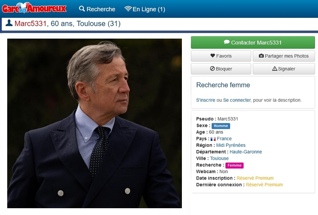Add profile to Favoris with heart button
The image size is (318, 215).
pos(221,56)
